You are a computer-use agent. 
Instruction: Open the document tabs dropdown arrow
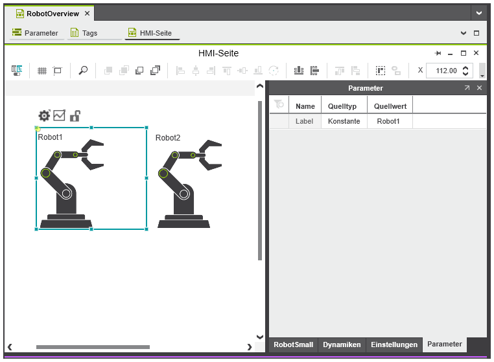click(479, 13)
